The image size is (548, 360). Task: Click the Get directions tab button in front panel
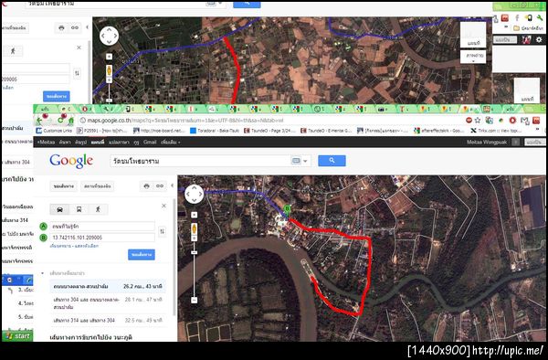pyautogui.click(x=64, y=186)
